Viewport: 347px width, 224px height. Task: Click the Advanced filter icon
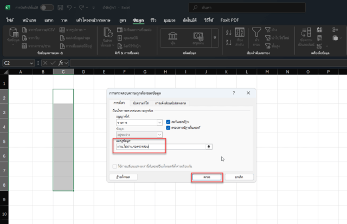(x=268, y=46)
